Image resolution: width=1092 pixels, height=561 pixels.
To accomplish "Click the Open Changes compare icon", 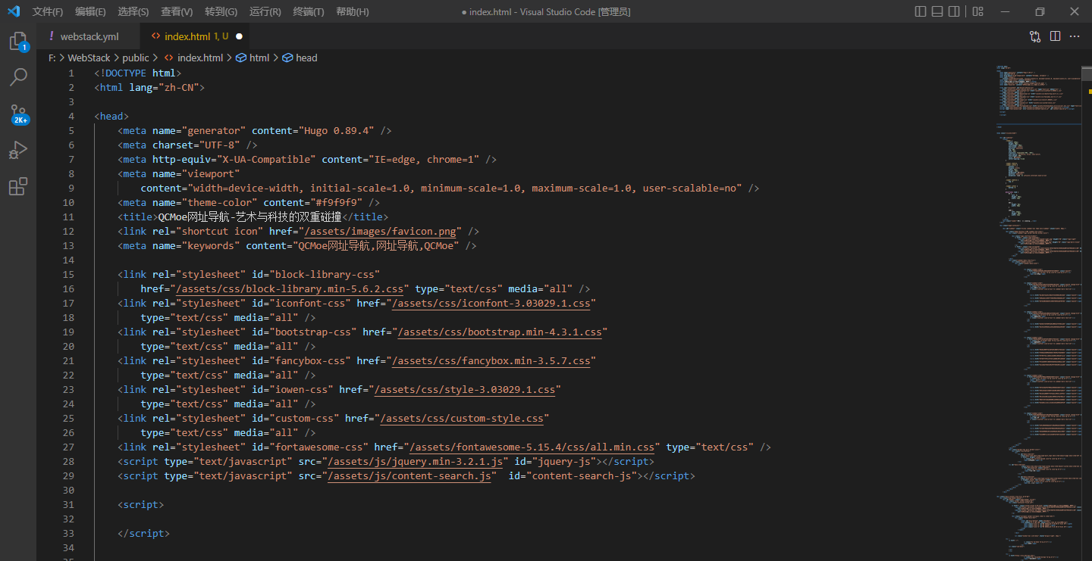I will [x=1035, y=36].
